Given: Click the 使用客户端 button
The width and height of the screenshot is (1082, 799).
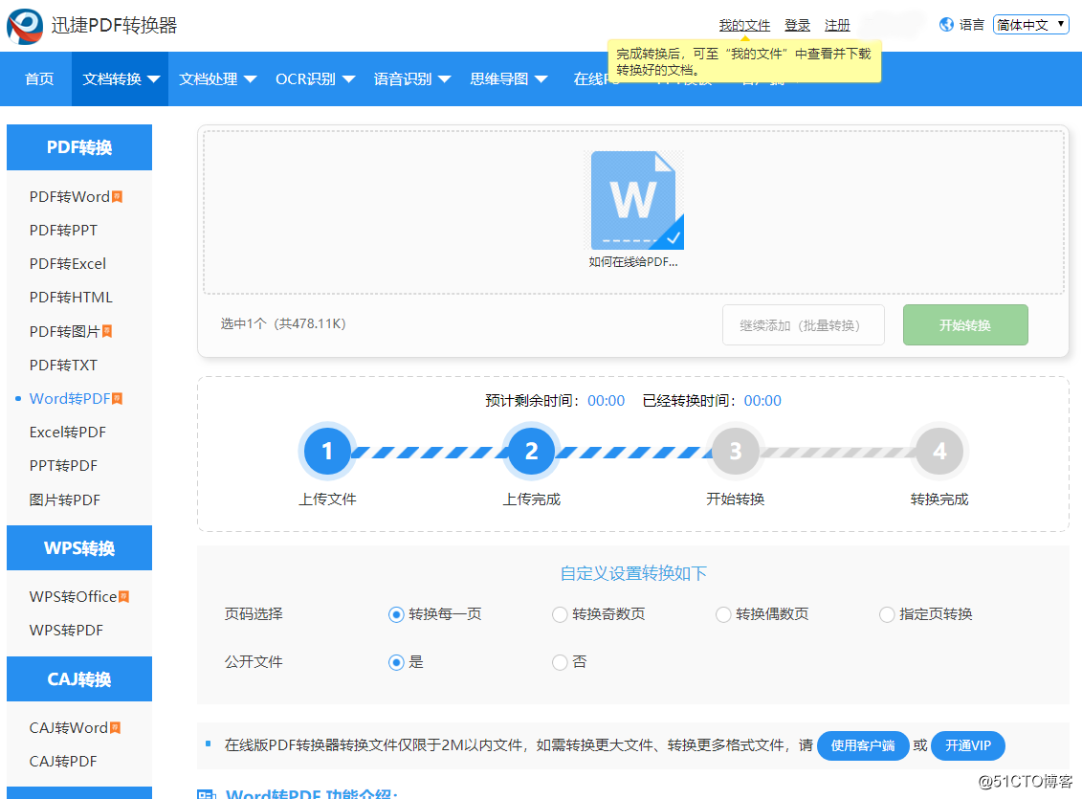Looking at the screenshot, I should 863,745.
